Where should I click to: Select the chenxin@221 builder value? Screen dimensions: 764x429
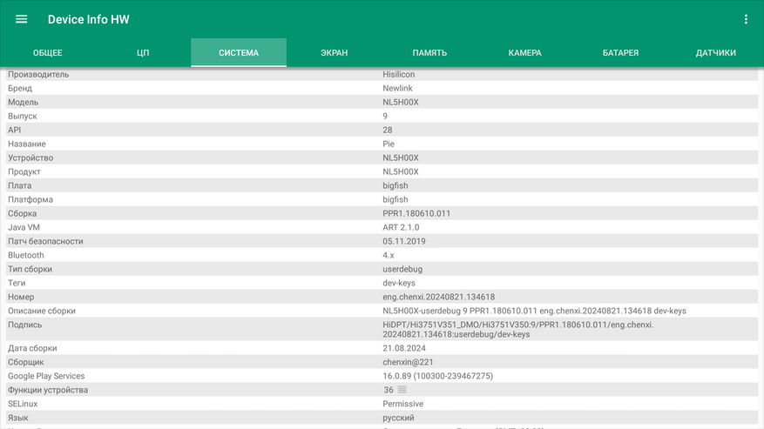point(408,362)
